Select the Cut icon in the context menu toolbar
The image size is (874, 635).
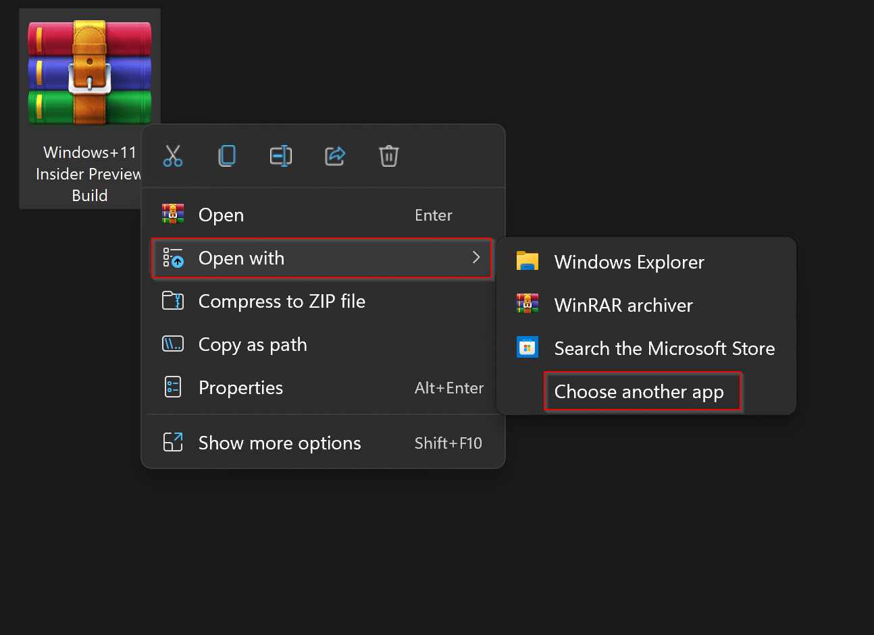tap(173, 156)
